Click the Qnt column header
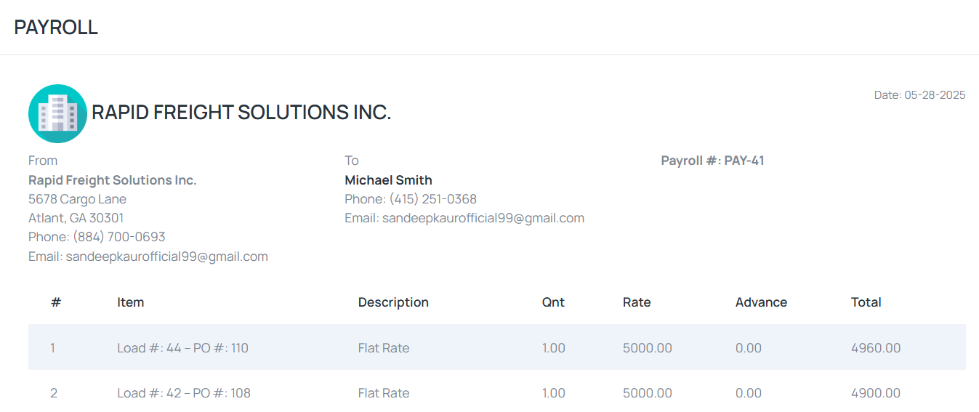 point(553,302)
